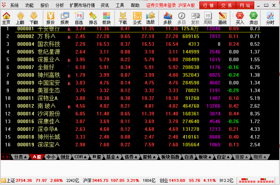Screen dimensions: 280x185
Task: Open the 扩展市场行情 menu
Action: [82, 6]
